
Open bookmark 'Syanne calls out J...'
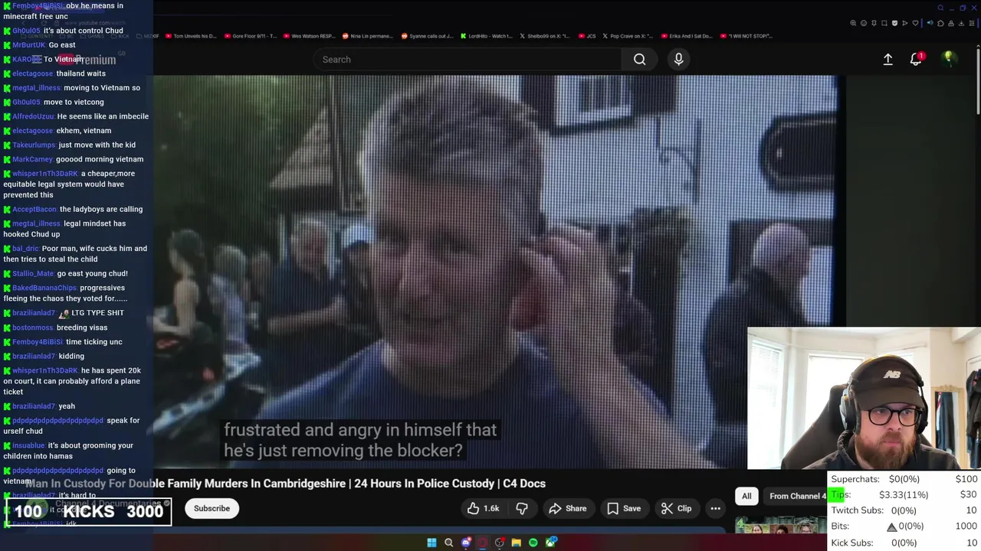[427, 36]
